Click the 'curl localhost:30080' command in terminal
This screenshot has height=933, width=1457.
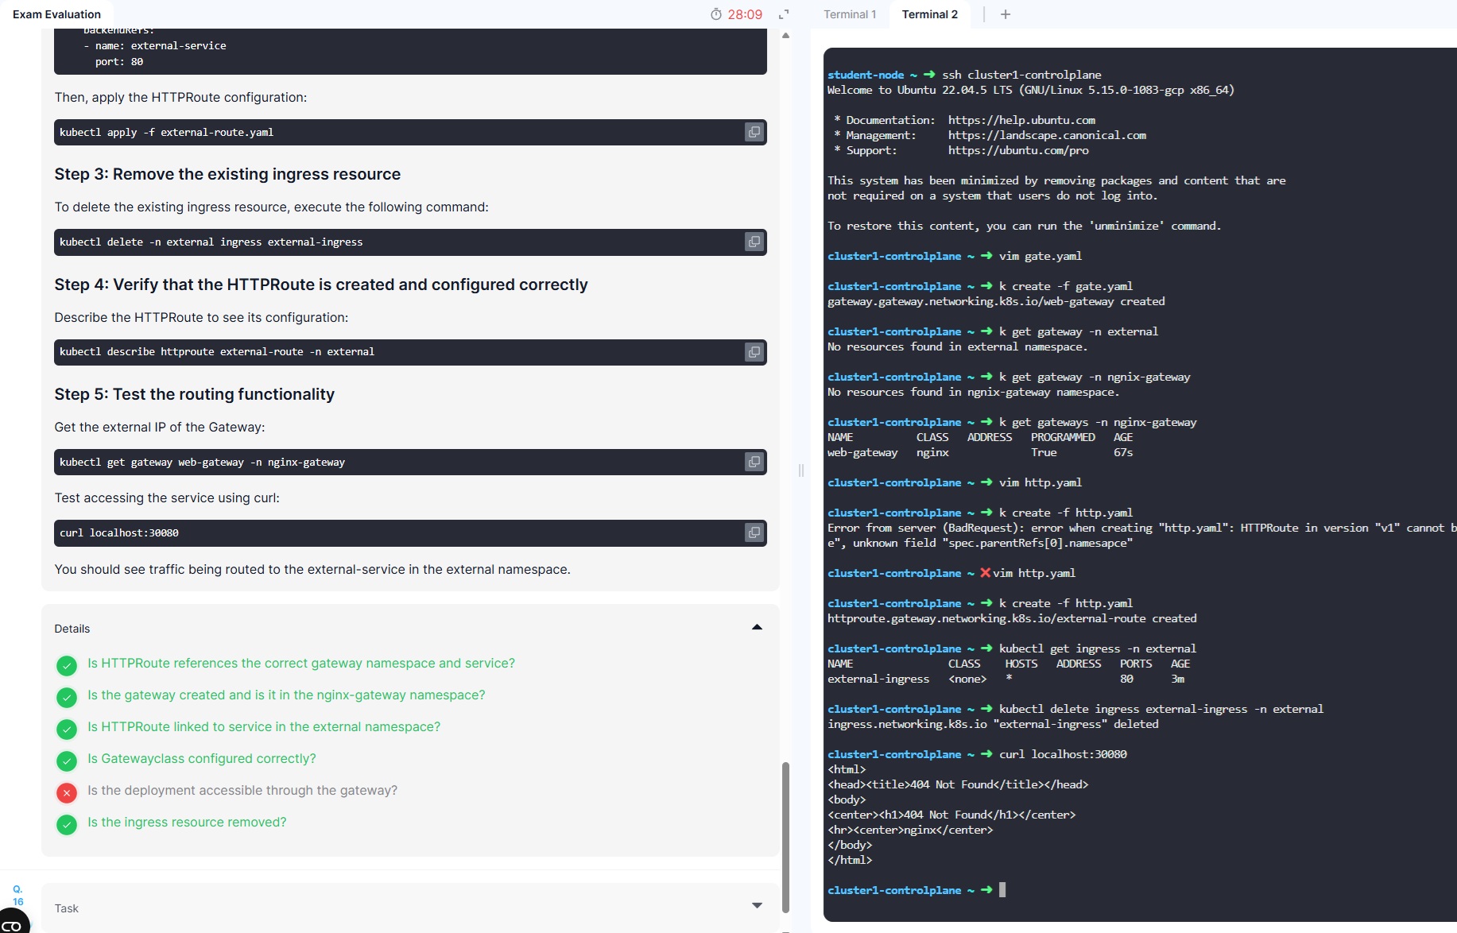point(1063,754)
